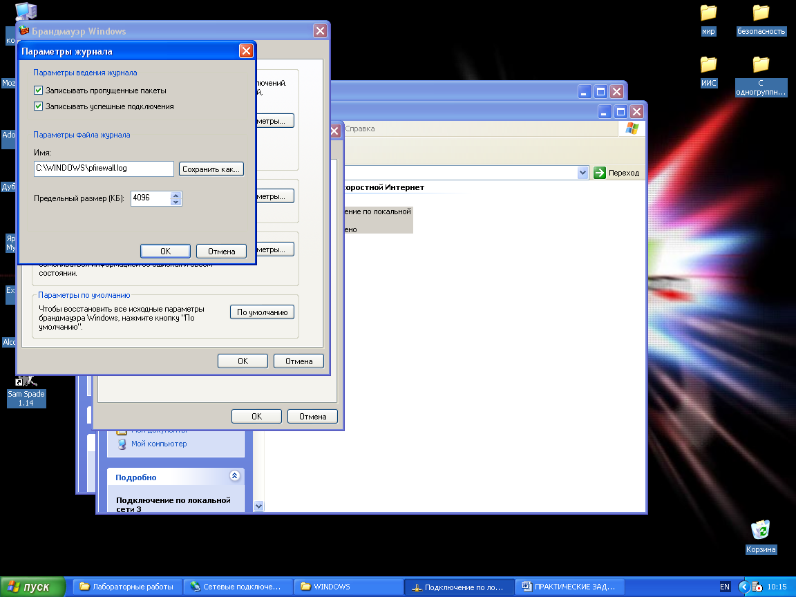This screenshot has width=796, height=597.
Task: Switch to Лабораторные работы taskbar item
Action: [x=127, y=587]
